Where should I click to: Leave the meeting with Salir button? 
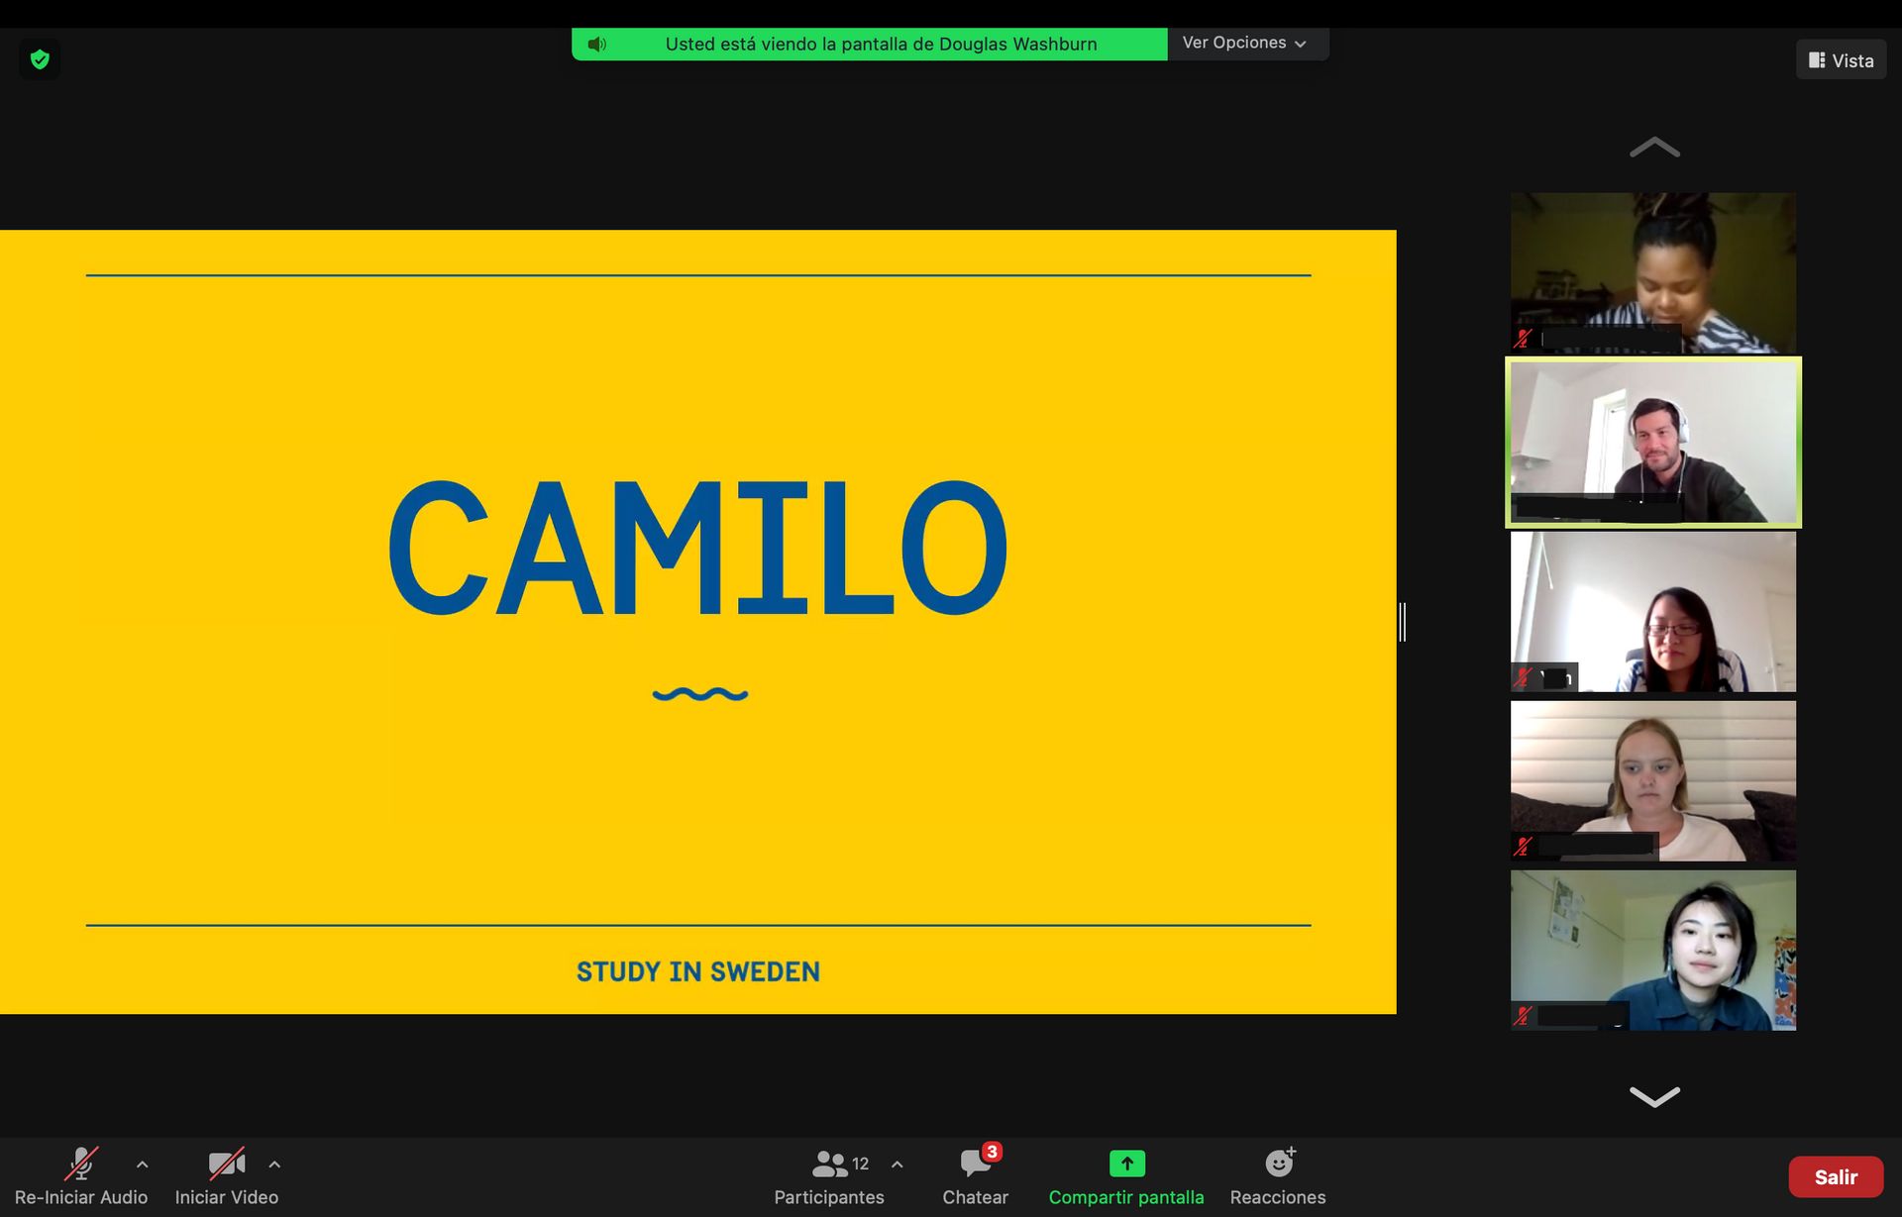point(1836,1176)
